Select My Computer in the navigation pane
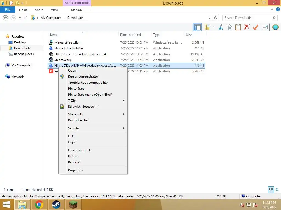The width and height of the screenshot is (281, 210). 21,65
